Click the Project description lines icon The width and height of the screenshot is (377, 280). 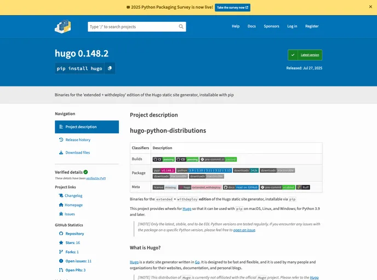click(61, 127)
